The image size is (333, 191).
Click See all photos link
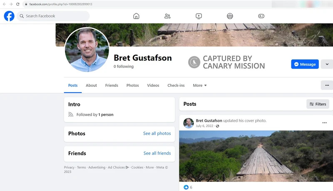coord(157,133)
